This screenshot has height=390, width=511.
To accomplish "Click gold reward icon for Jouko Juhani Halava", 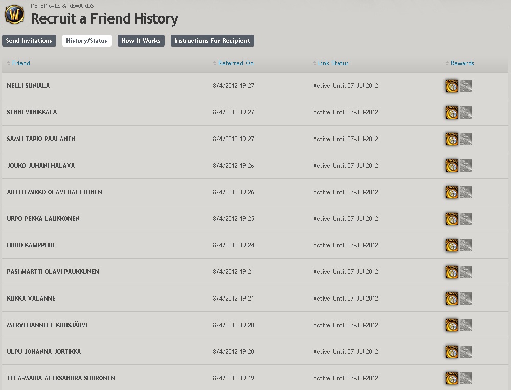I will pos(452,166).
